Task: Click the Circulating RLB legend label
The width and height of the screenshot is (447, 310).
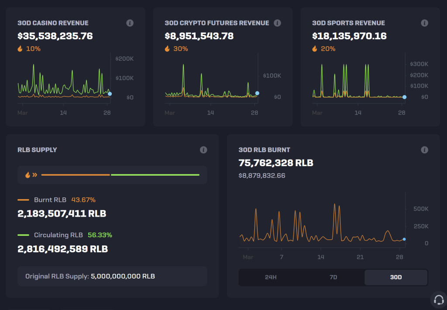Action: pyautogui.click(x=58, y=235)
